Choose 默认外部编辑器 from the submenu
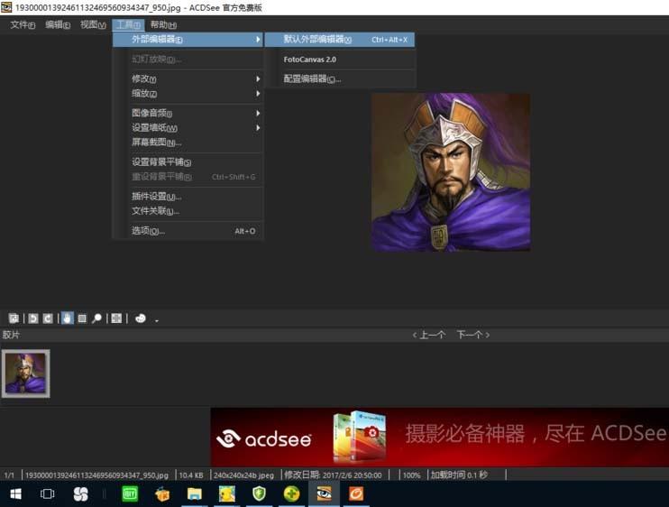 tap(340, 40)
